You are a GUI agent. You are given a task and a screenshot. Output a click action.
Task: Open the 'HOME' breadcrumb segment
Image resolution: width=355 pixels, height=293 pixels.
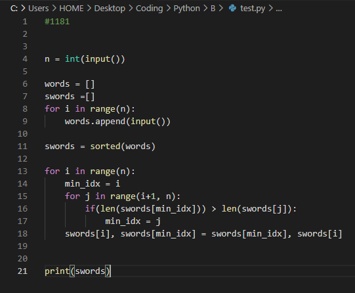pos(72,9)
